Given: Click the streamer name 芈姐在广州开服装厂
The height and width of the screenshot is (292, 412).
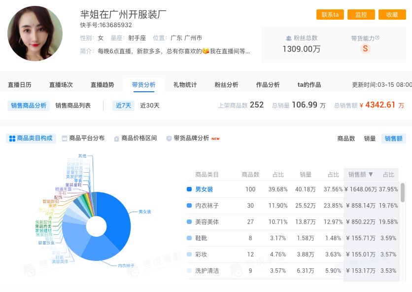Looking at the screenshot, I should (123, 14).
